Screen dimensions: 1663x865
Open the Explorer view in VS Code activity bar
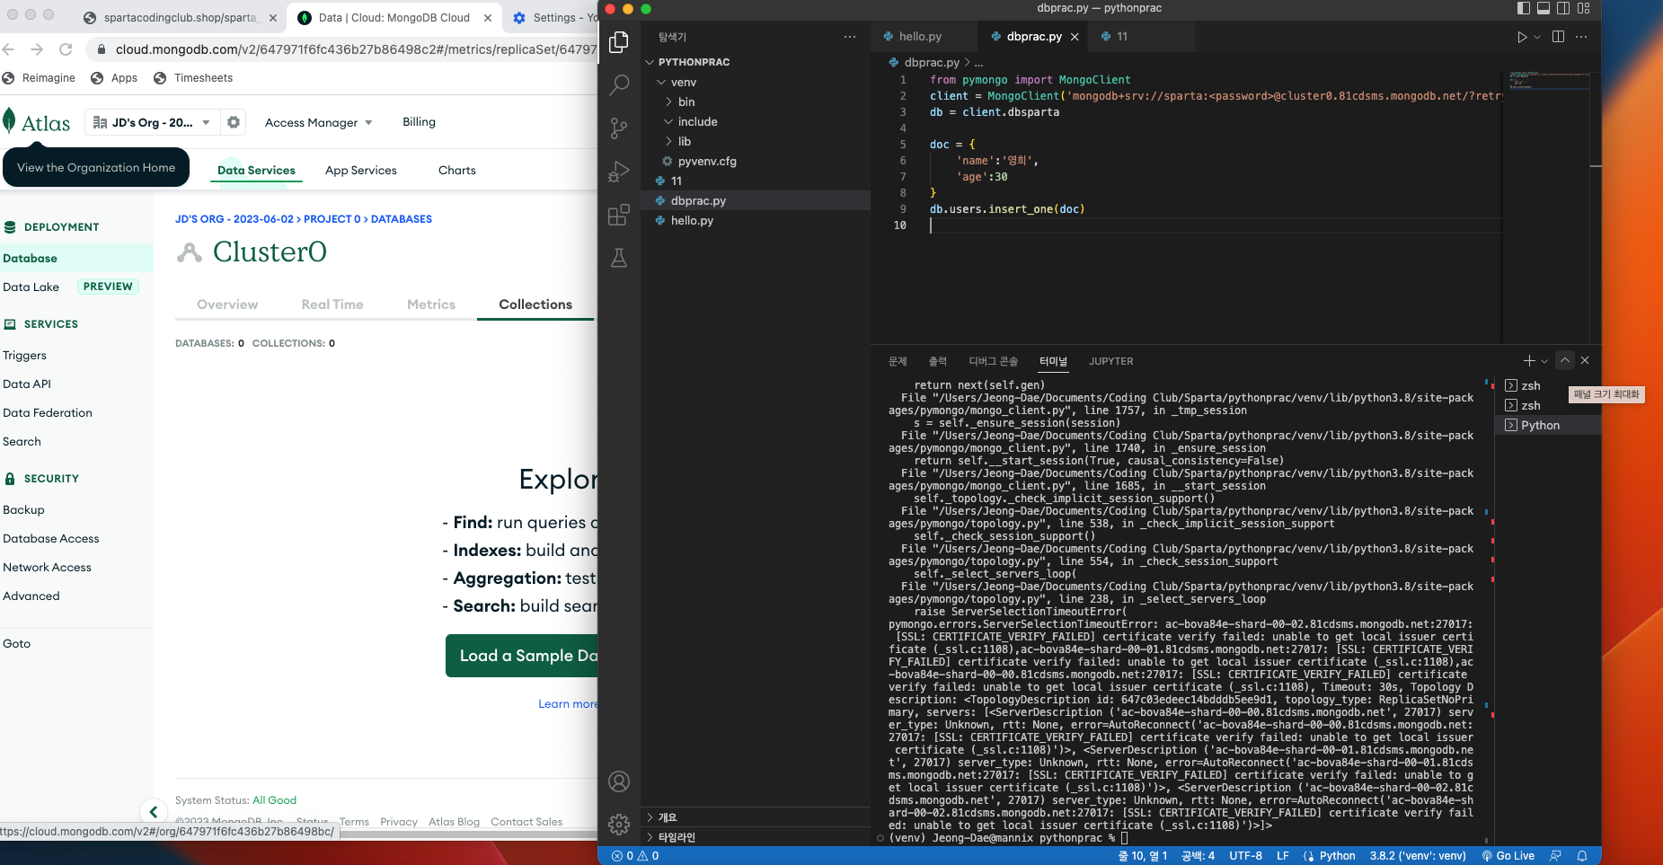(619, 42)
